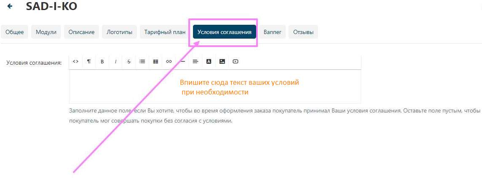Focus the agreement terms text editor

click(x=215, y=87)
